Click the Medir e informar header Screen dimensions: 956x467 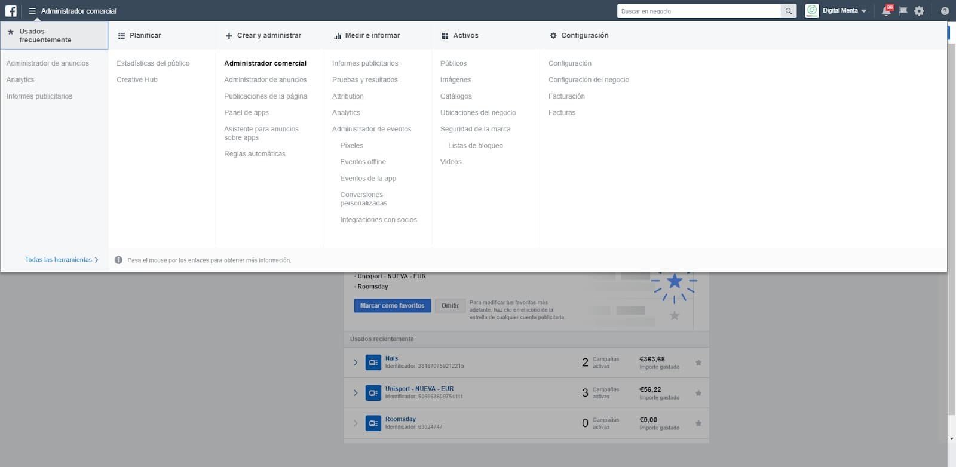tap(367, 35)
